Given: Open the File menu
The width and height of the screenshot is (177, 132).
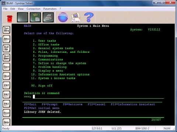Looking at the screenshot, I should 5,9.
